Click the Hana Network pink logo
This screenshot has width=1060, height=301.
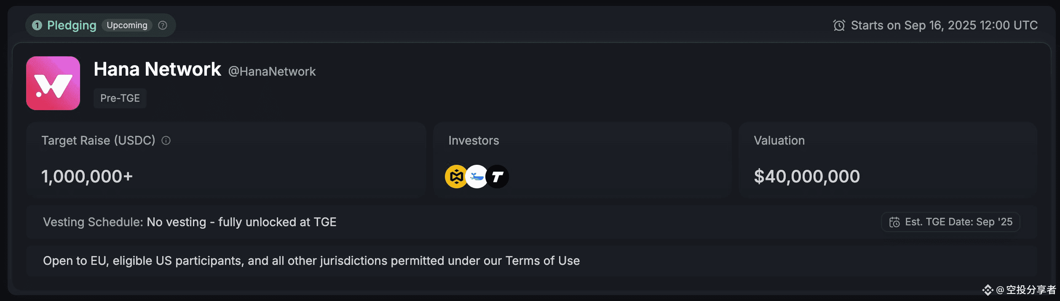tap(53, 83)
